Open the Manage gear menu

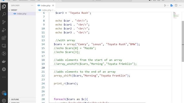click(4, 100)
